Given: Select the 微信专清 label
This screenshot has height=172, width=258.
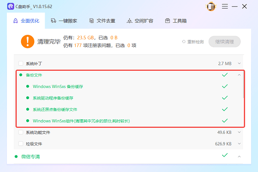Looking at the screenshot, I should (31, 157).
